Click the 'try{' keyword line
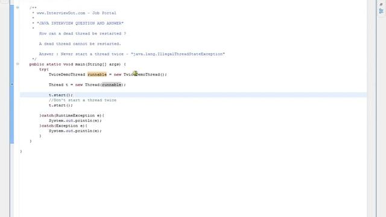This screenshot has width=386, height=217. [44, 69]
